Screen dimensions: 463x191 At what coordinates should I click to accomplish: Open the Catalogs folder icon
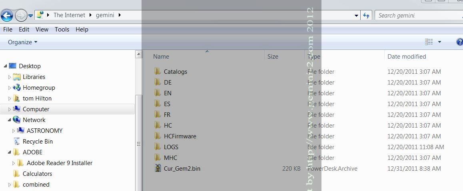click(x=157, y=72)
